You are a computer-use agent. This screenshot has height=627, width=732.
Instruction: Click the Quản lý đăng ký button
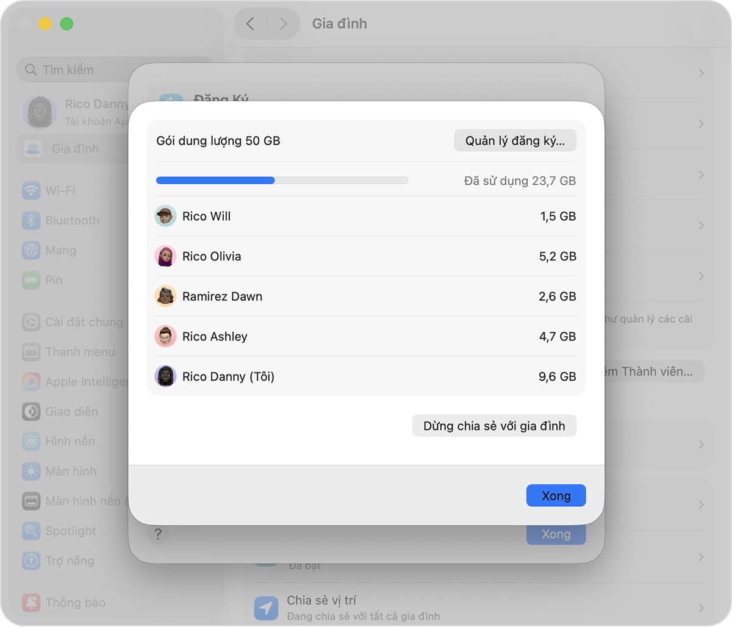tap(515, 140)
